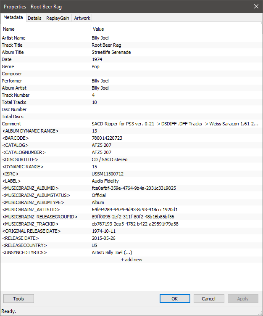Click the '+ add new' field link
The height and width of the screenshot is (316, 263).
[x=131, y=260]
